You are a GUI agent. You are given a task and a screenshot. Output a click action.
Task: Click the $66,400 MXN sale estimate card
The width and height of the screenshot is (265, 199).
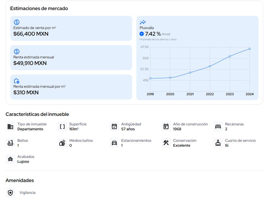point(71,28)
